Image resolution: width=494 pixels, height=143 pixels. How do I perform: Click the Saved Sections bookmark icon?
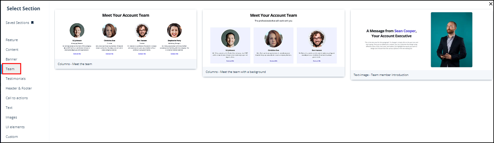(x=32, y=23)
